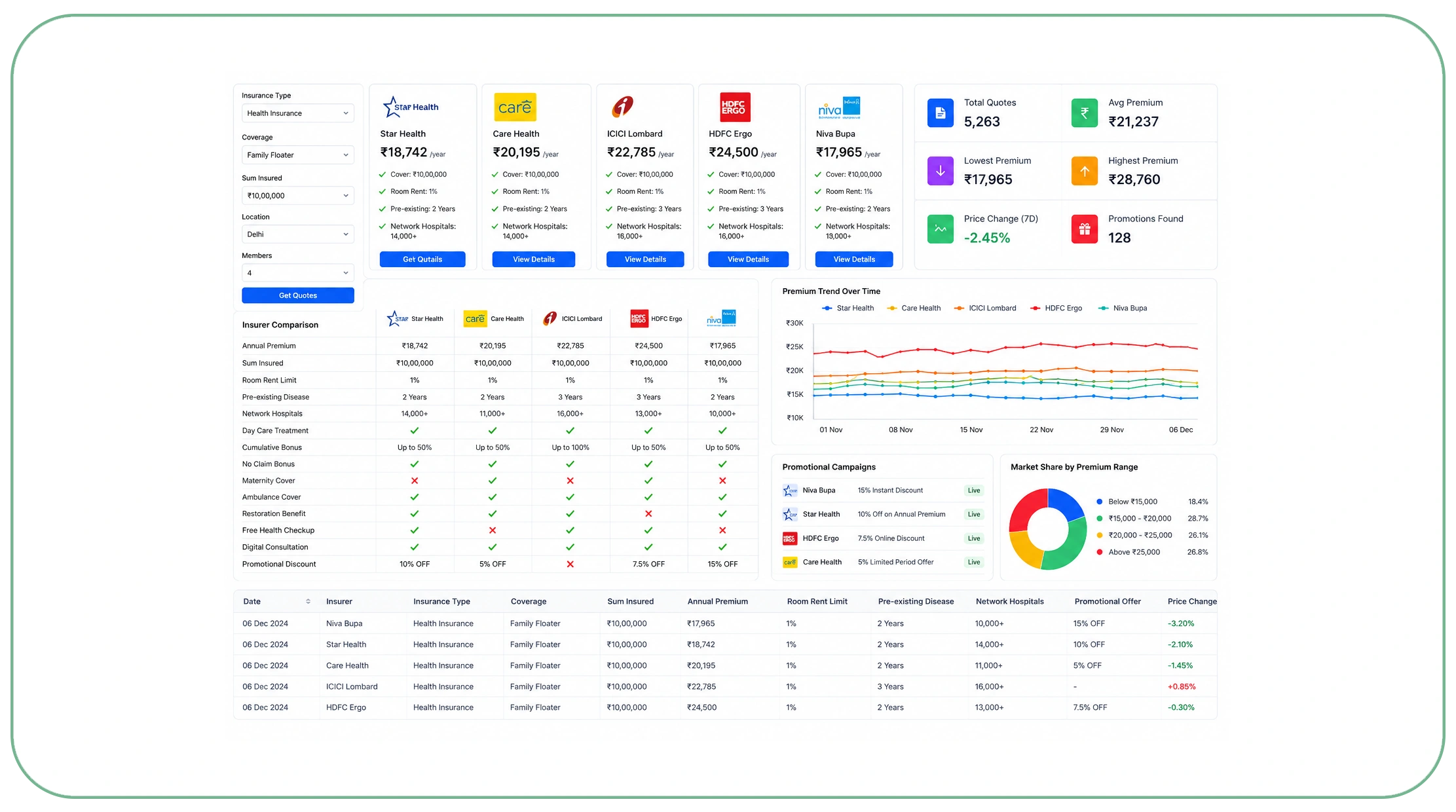Image resolution: width=1456 pixels, height=812 pixels.
Task: Click the 06 Dec 2024 Niva Bupa table row
Action: (x=726, y=624)
